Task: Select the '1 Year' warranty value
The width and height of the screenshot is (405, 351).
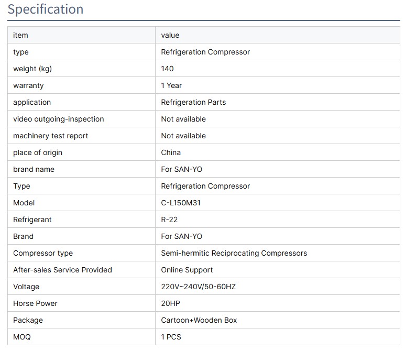Action: pos(171,85)
